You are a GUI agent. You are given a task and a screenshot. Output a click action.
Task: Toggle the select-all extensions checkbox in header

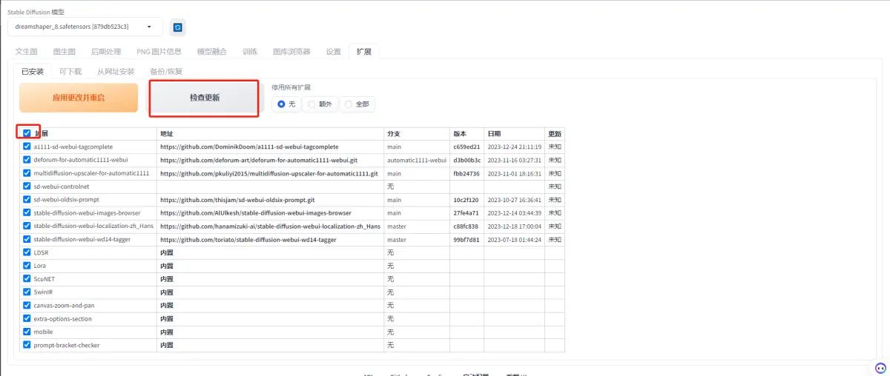[x=27, y=133]
